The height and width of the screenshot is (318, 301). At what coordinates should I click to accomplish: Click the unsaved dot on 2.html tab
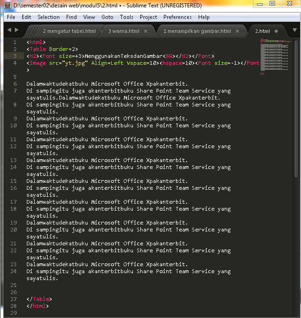pyautogui.click(x=276, y=31)
